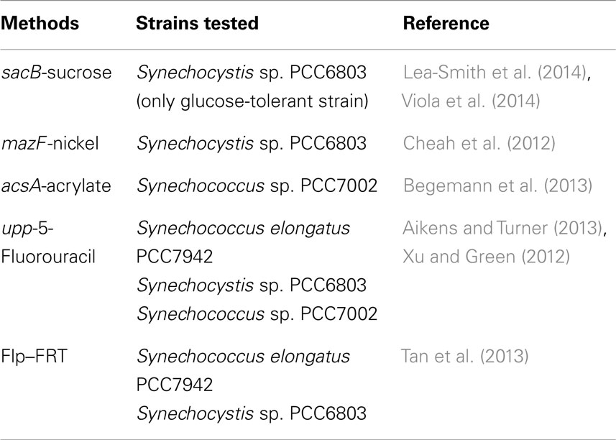Viewport: 616px width, 440px height.
Task: Select Synechococcus sp. PCC7002 in the acsA row
Action: [x=257, y=186]
